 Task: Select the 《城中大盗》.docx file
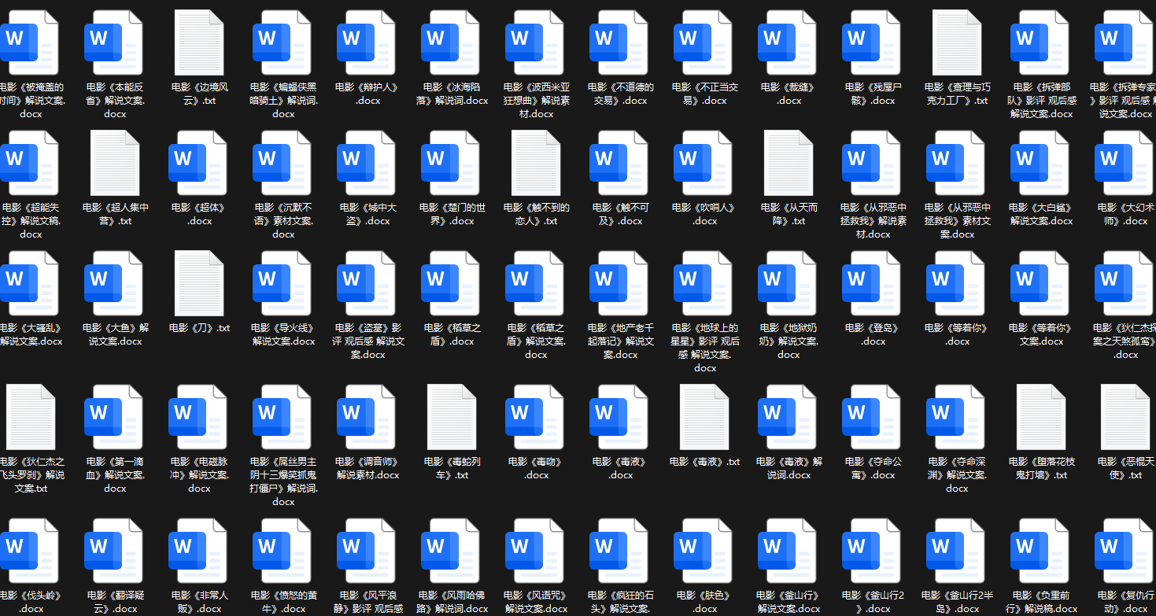click(367, 162)
